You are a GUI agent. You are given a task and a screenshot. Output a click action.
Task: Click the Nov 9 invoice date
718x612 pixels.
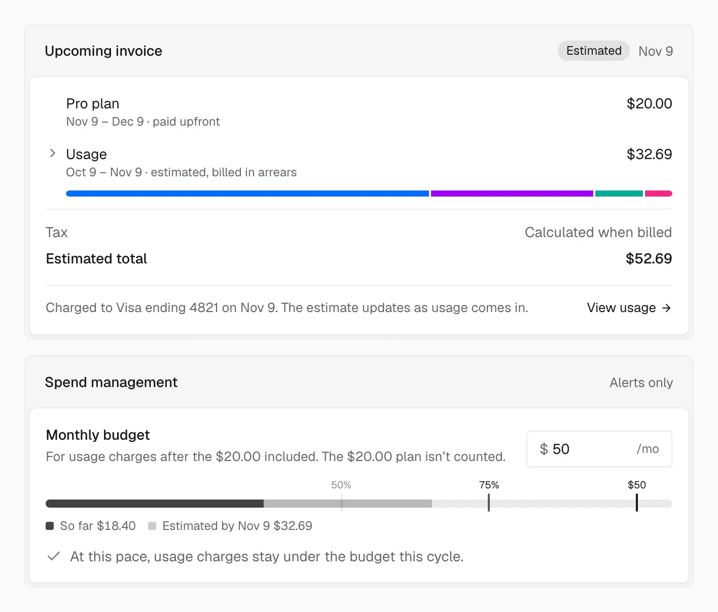point(656,51)
